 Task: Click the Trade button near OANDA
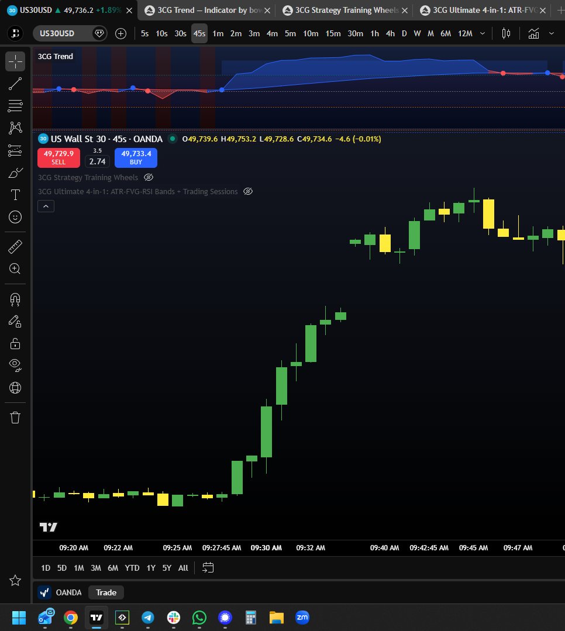click(x=105, y=592)
